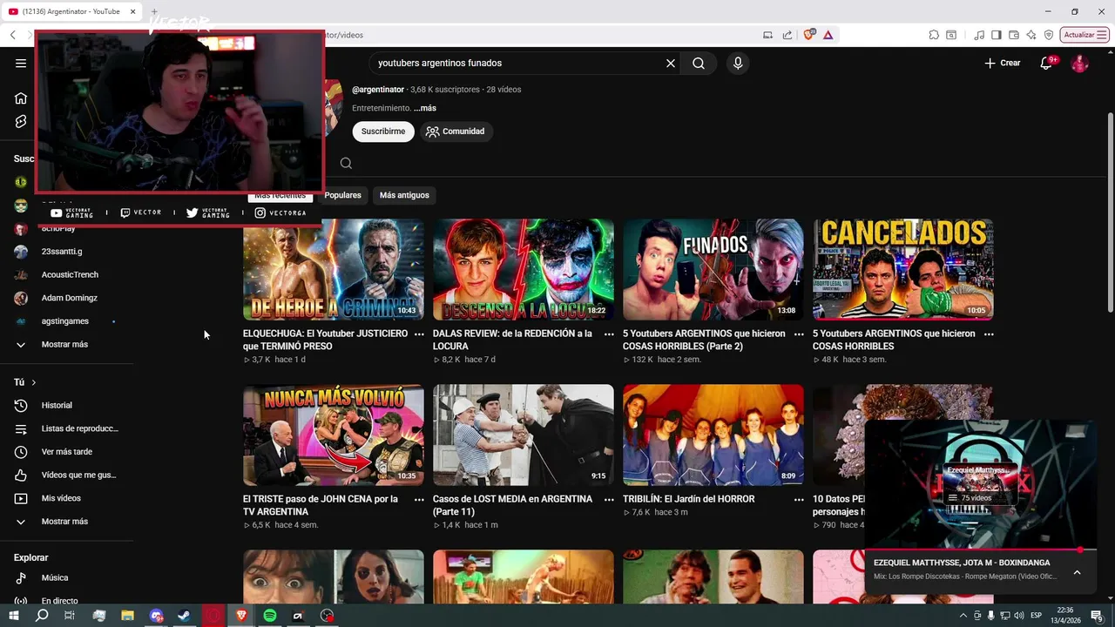Open the agstingames subscription
This screenshot has height=627, width=1115.
pos(64,321)
